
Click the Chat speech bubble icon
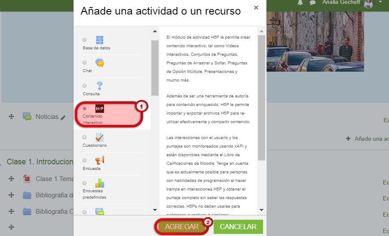tap(100, 63)
